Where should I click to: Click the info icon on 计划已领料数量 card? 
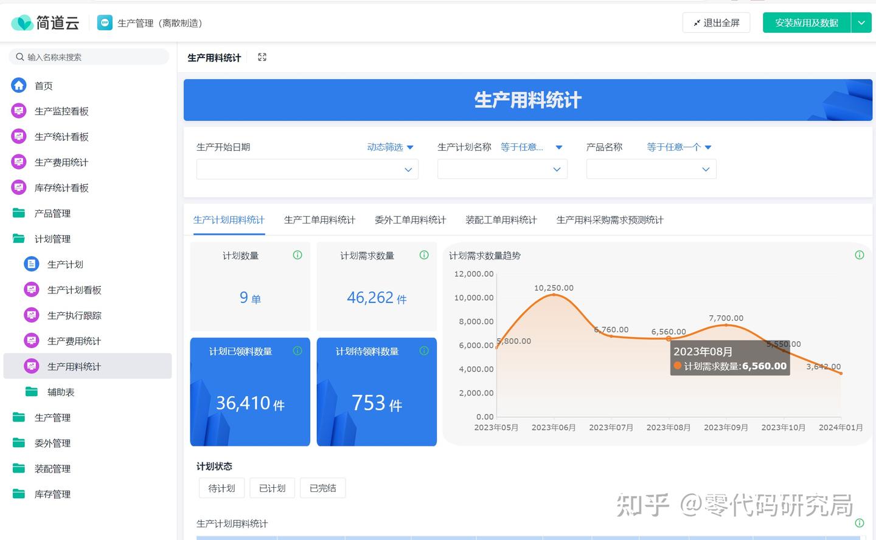[x=297, y=350]
